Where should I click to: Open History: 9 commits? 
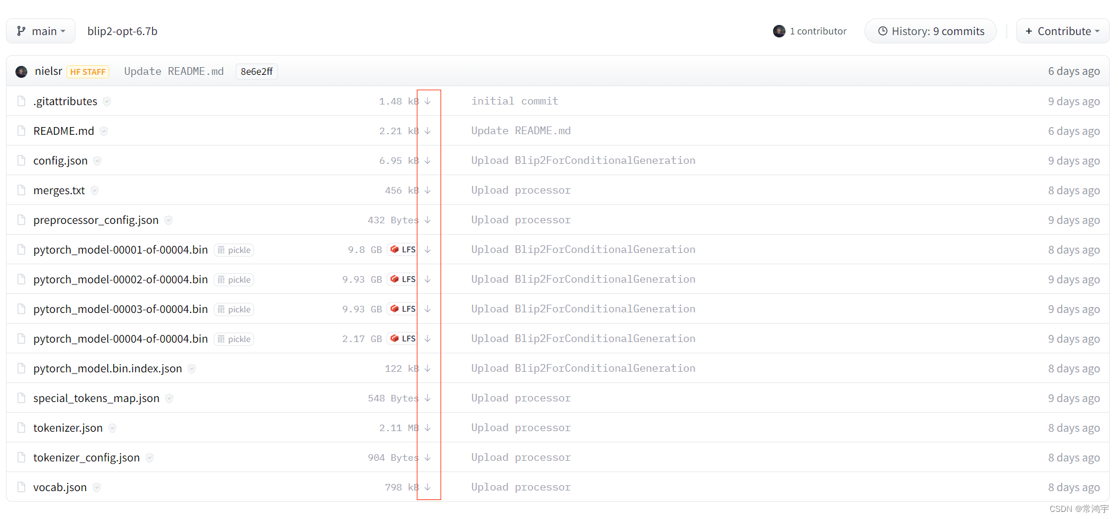[x=931, y=31]
